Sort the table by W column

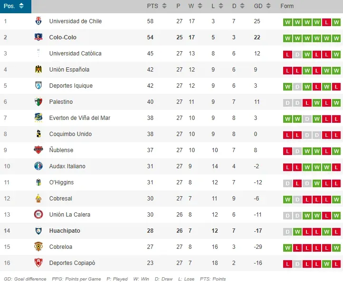point(195,6)
